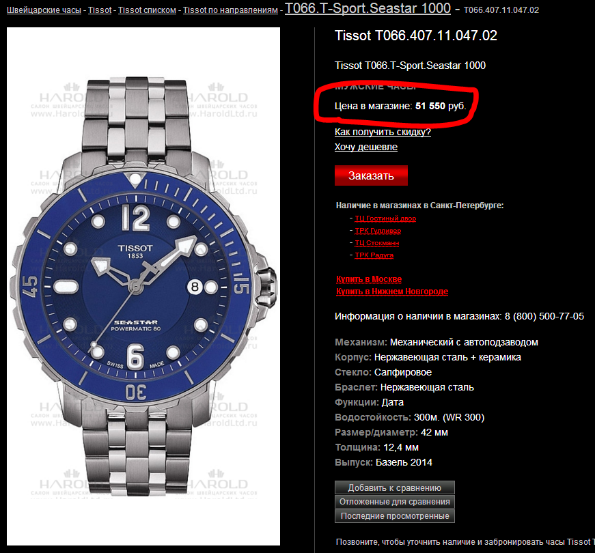Open ТРК Гулливер store link

[x=378, y=231]
